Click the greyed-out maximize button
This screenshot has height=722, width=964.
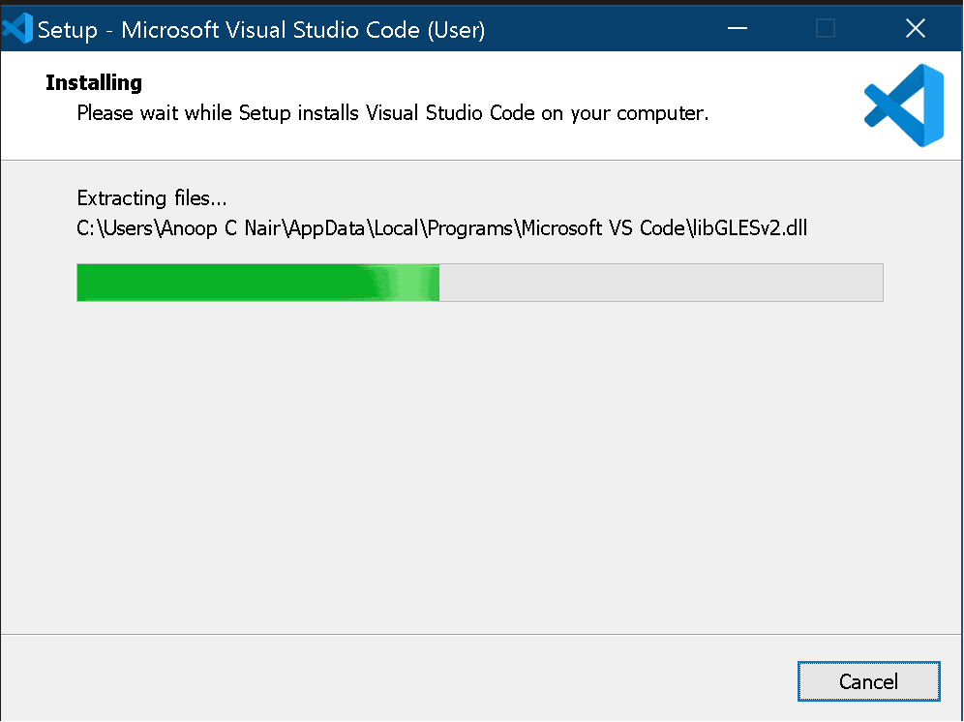coord(826,29)
